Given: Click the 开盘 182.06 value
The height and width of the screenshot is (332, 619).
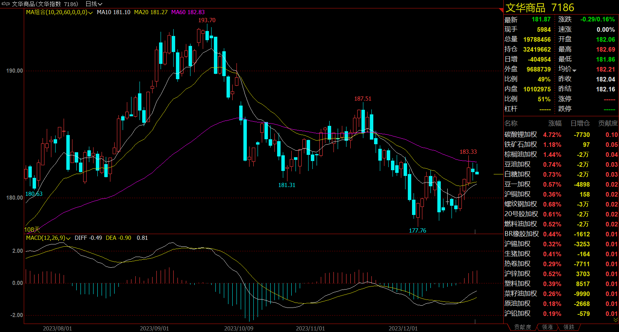Looking at the screenshot, I should (606, 39).
